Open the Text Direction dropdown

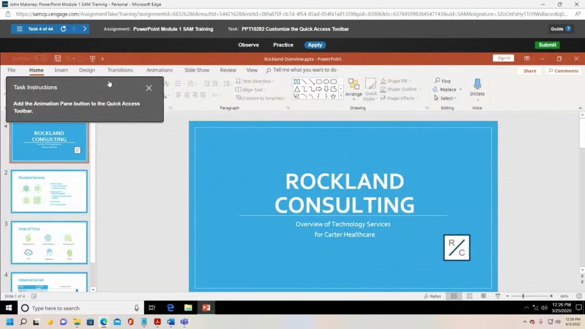(255, 81)
